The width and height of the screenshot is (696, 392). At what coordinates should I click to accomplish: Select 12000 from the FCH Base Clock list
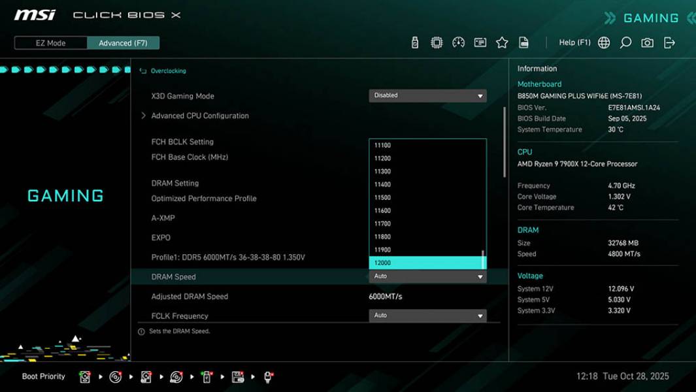(427, 262)
